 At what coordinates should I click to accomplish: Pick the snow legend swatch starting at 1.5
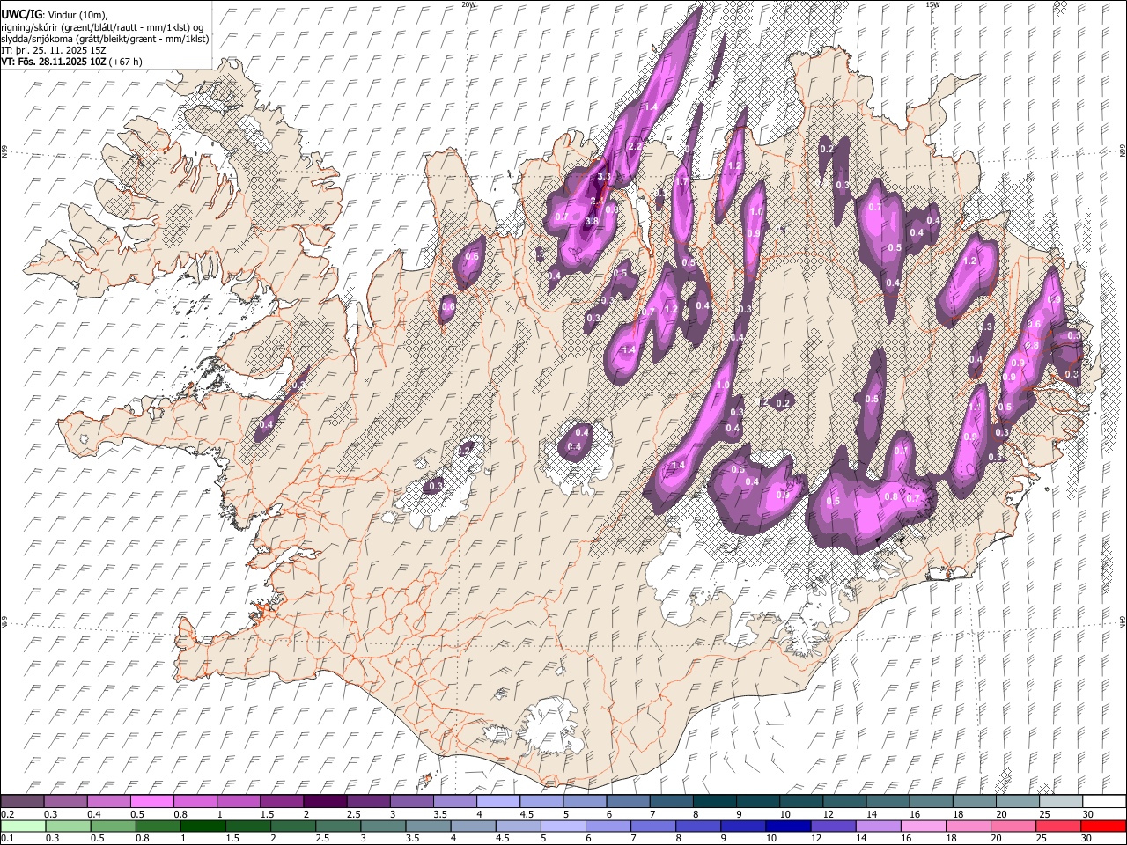click(x=281, y=801)
